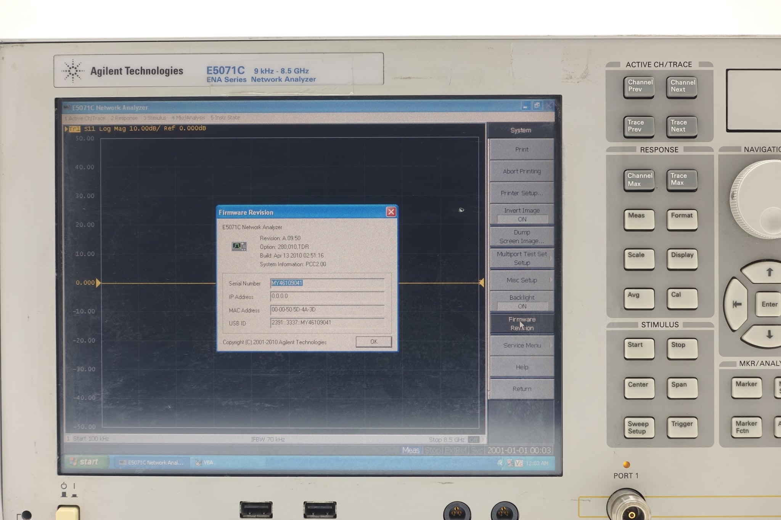The width and height of the screenshot is (781, 520).
Task: Open the Help softkey
Action: coord(522,367)
